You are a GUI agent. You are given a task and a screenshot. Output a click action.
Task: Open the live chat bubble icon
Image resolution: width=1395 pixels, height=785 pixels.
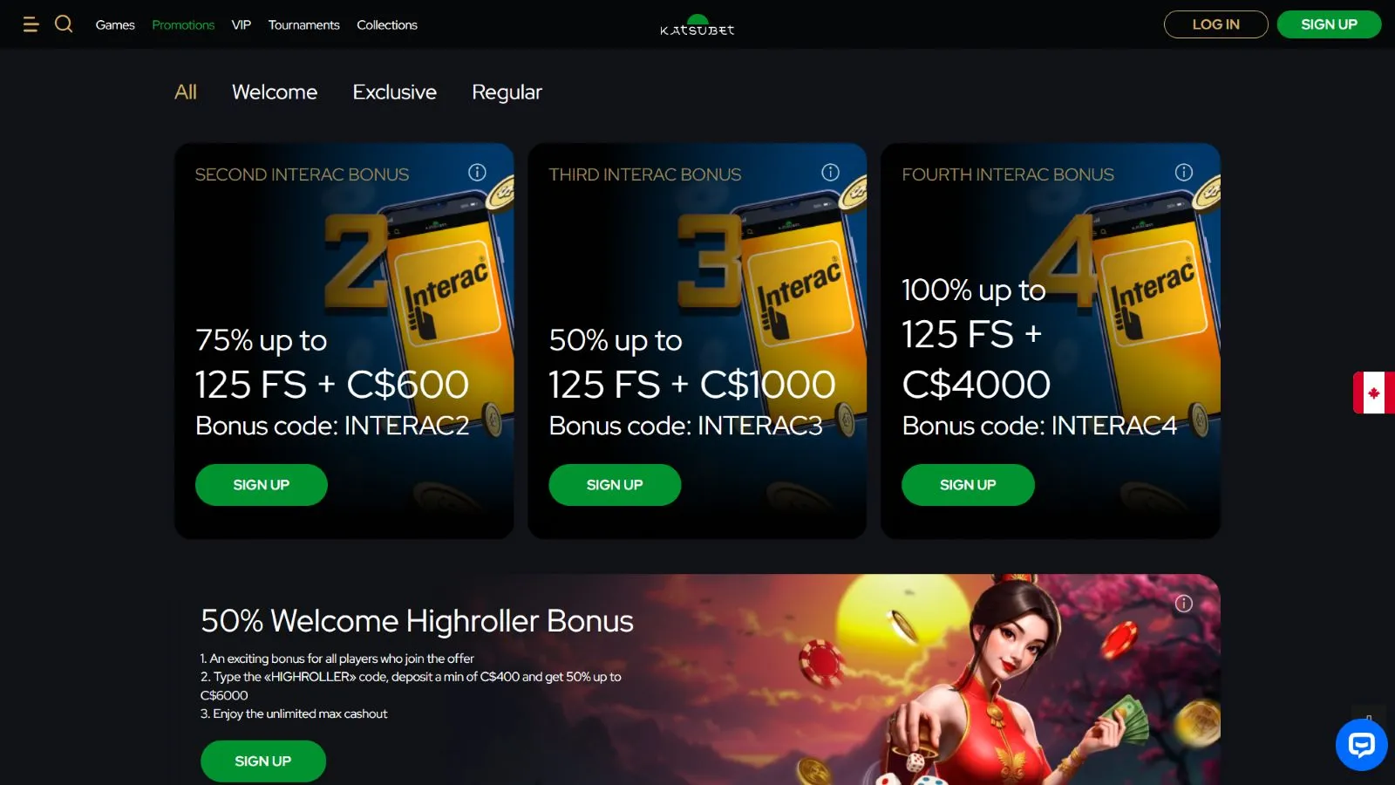pyautogui.click(x=1361, y=745)
